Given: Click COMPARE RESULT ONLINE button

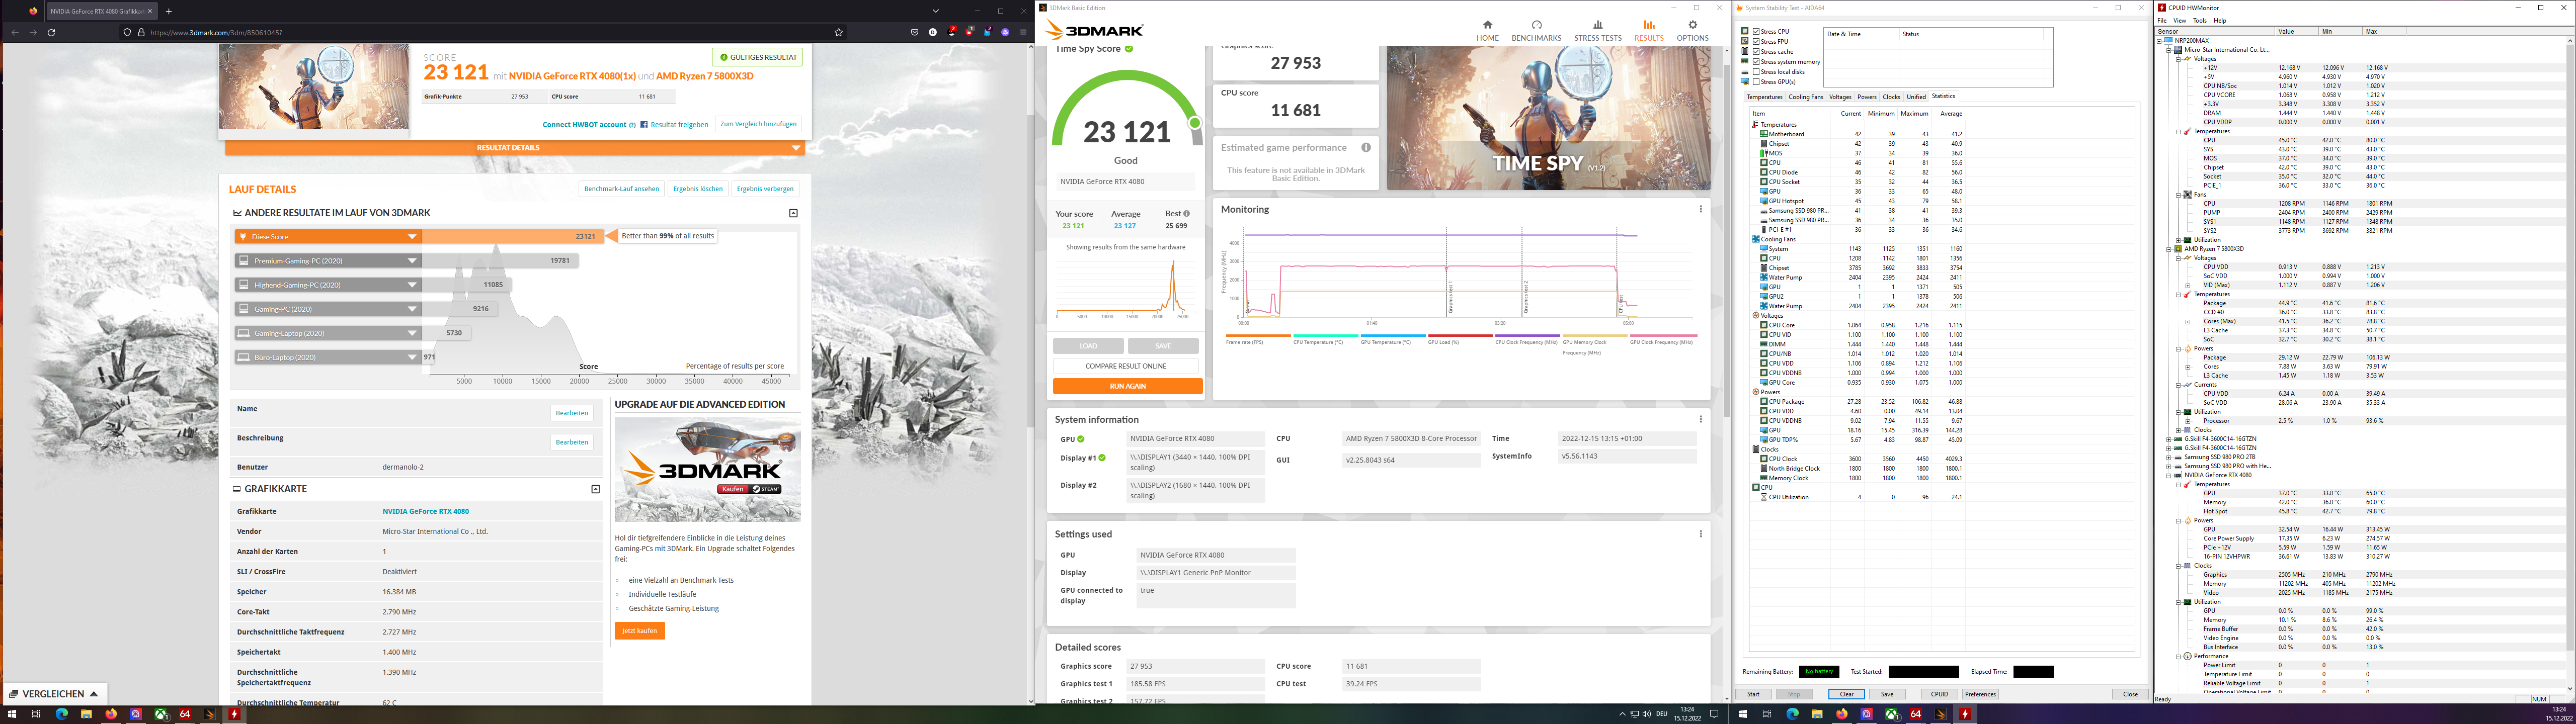Looking at the screenshot, I should [x=1127, y=366].
